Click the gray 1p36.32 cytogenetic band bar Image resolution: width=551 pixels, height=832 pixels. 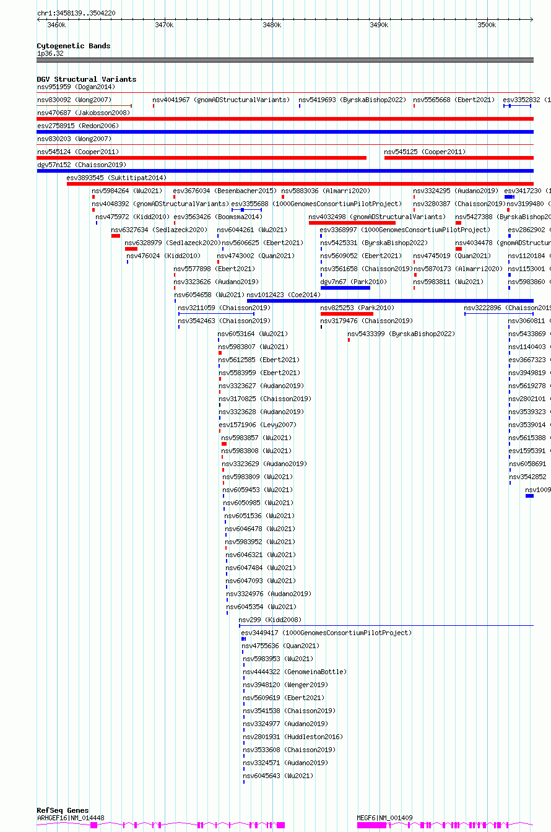(285, 60)
